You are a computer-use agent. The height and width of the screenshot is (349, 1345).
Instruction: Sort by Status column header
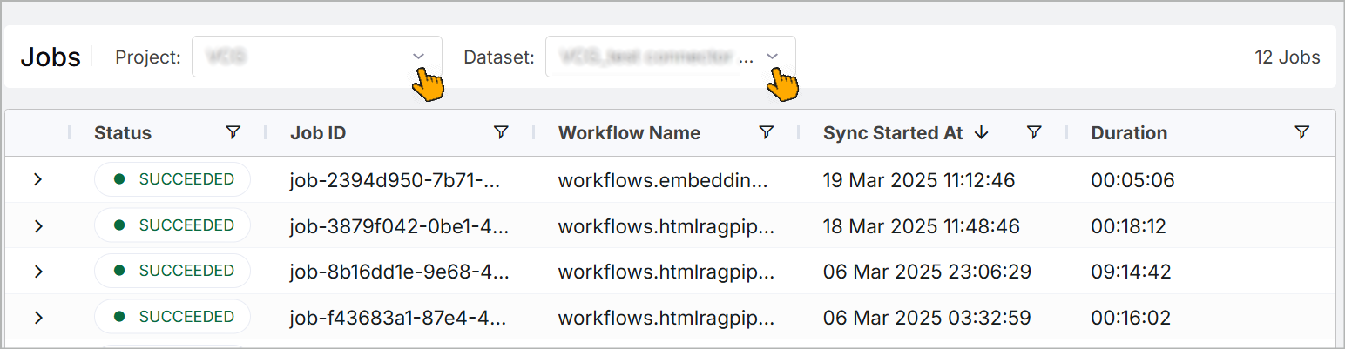tap(123, 133)
